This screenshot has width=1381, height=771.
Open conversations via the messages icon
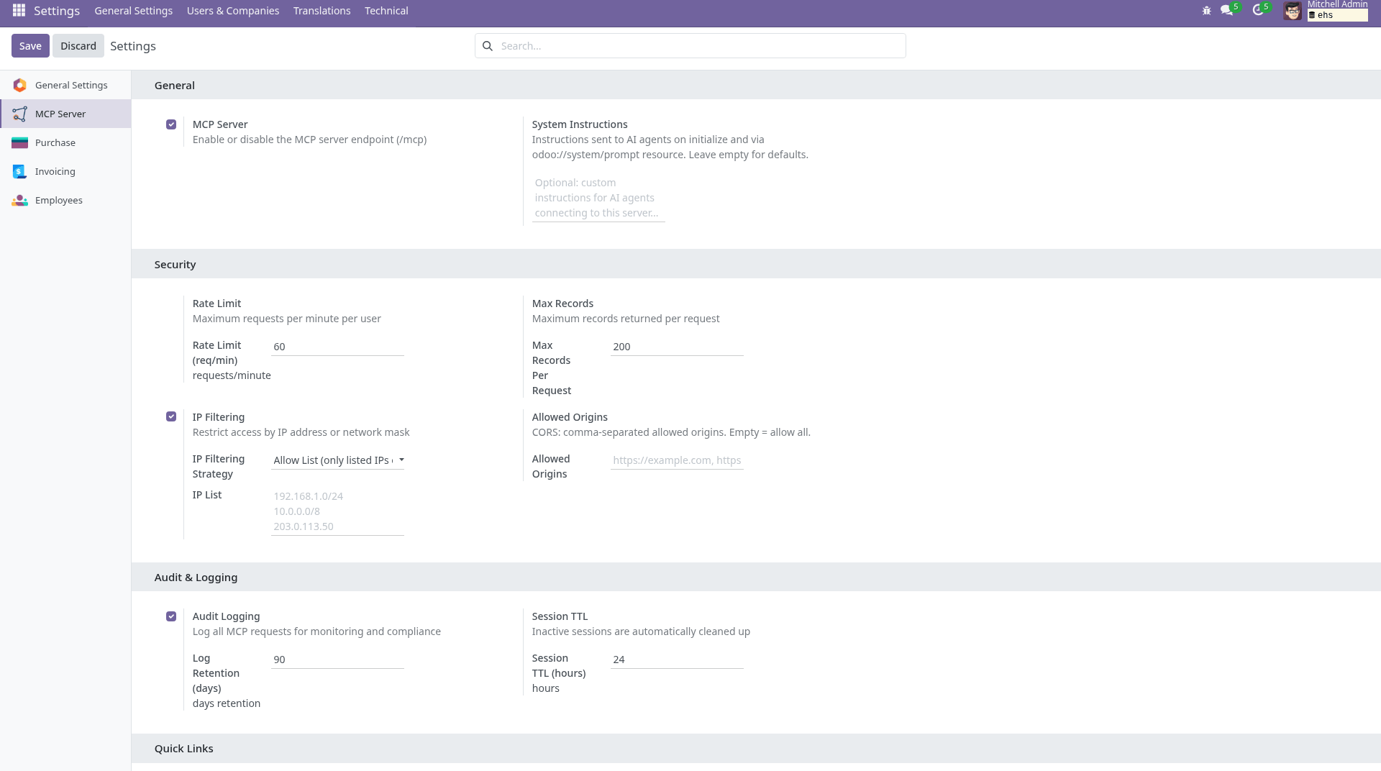[x=1227, y=11]
